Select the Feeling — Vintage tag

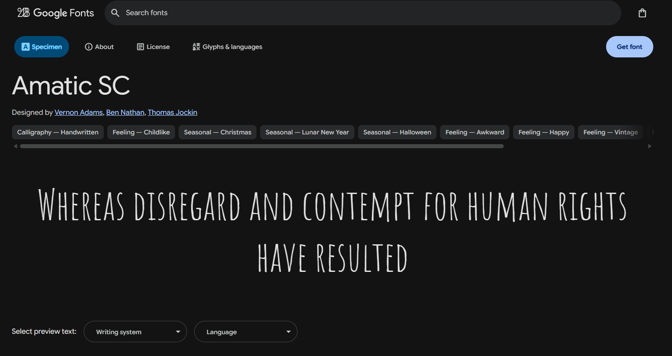pos(611,132)
